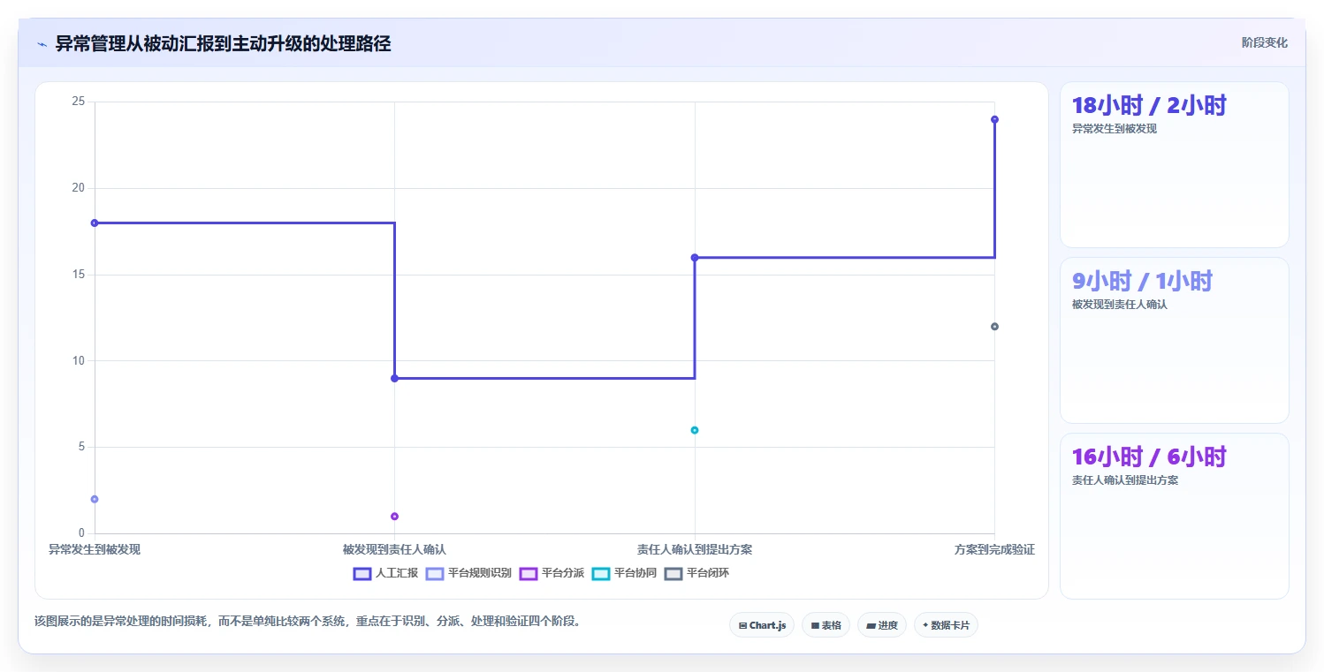1324x672 pixels.
Task: Click the y-axis value 5
Action: 81,447
